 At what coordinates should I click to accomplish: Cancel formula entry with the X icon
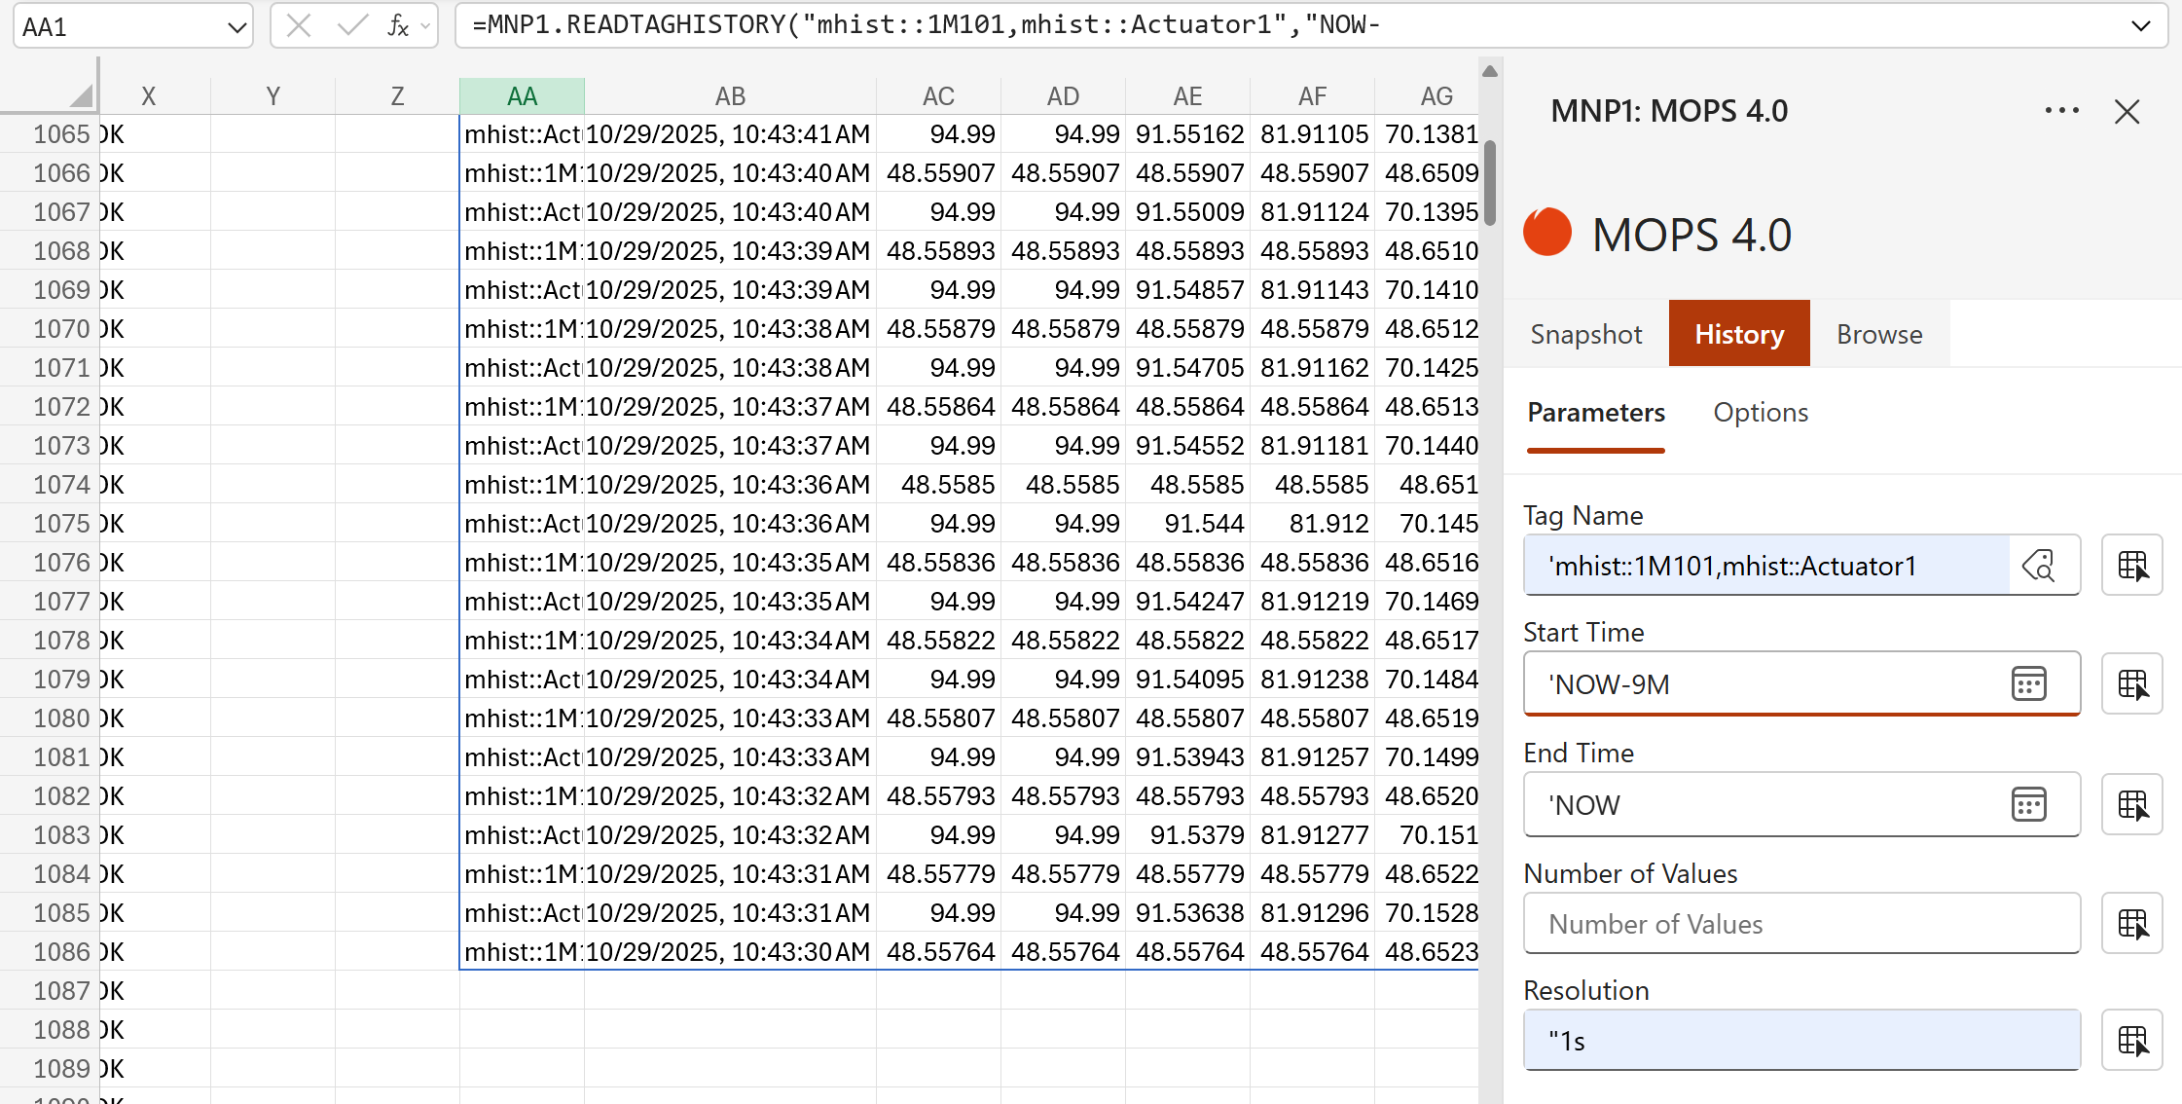pos(300,25)
